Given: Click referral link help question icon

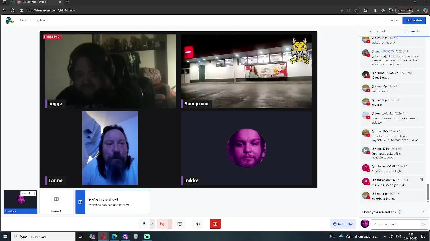Looking at the screenshot, I should click(x=399, y=212).
